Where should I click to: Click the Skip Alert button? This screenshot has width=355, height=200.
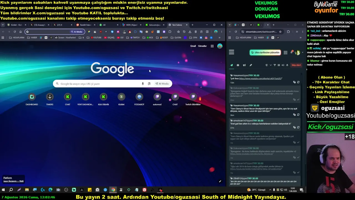pos(296,65)
